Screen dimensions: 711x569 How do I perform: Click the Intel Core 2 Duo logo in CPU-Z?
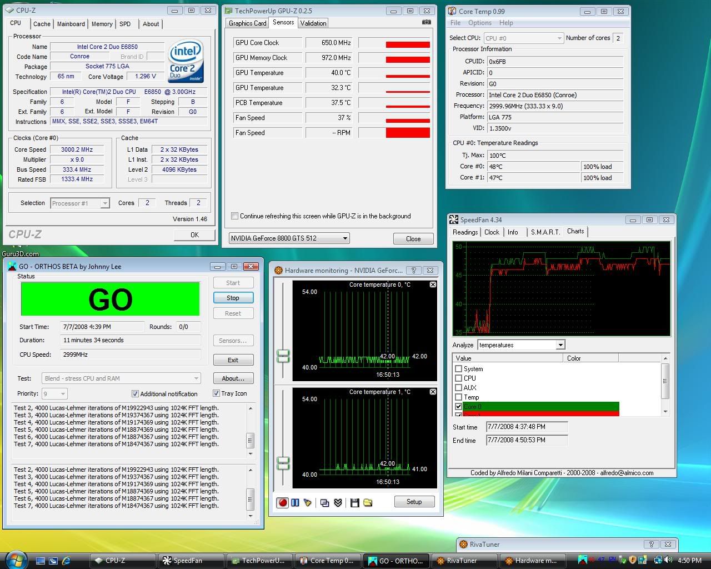186,61
